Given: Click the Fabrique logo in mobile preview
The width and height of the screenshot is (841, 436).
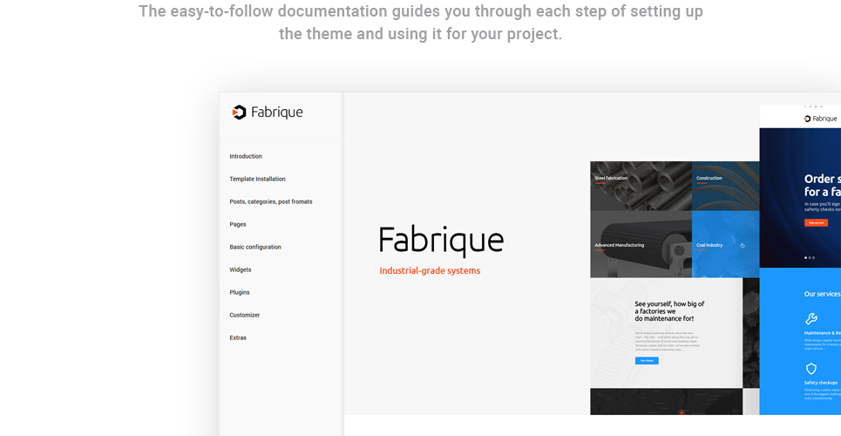Looking at the screenshot, I should [821, 119].
